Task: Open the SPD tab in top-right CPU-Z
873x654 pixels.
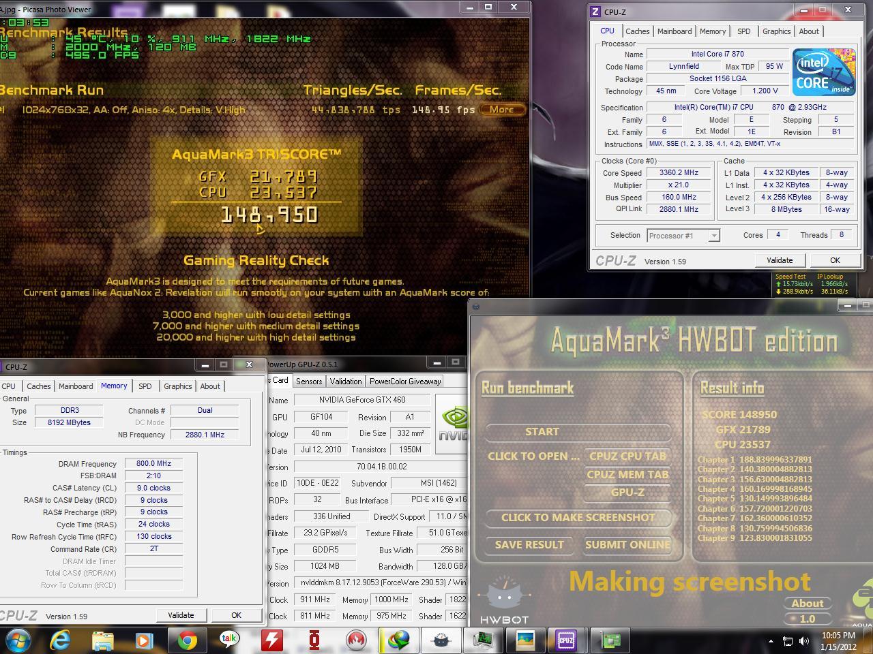Action: pyautogui.click(x=743, y=31)
